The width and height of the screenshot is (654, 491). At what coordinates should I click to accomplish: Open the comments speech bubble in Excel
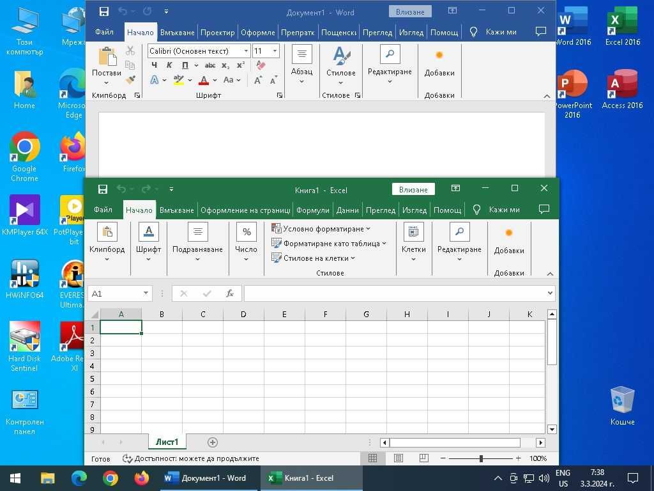[544, 209]
